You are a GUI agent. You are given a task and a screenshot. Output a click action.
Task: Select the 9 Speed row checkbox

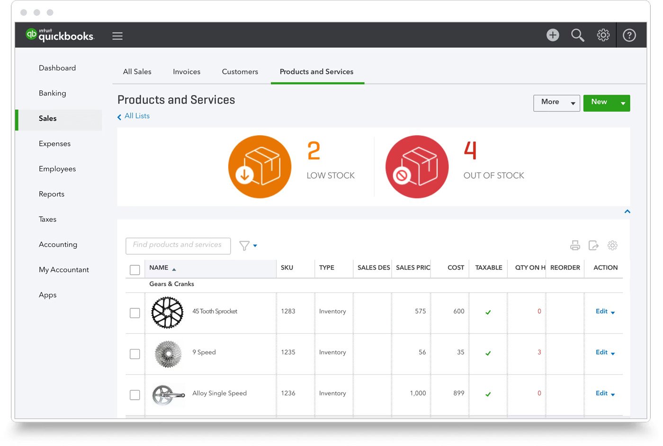135,354
